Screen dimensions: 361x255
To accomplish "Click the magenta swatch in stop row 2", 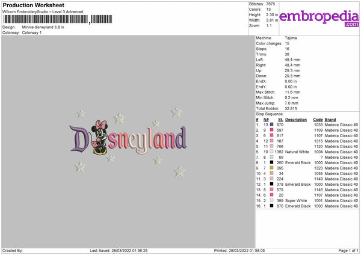I will point(272,130).
